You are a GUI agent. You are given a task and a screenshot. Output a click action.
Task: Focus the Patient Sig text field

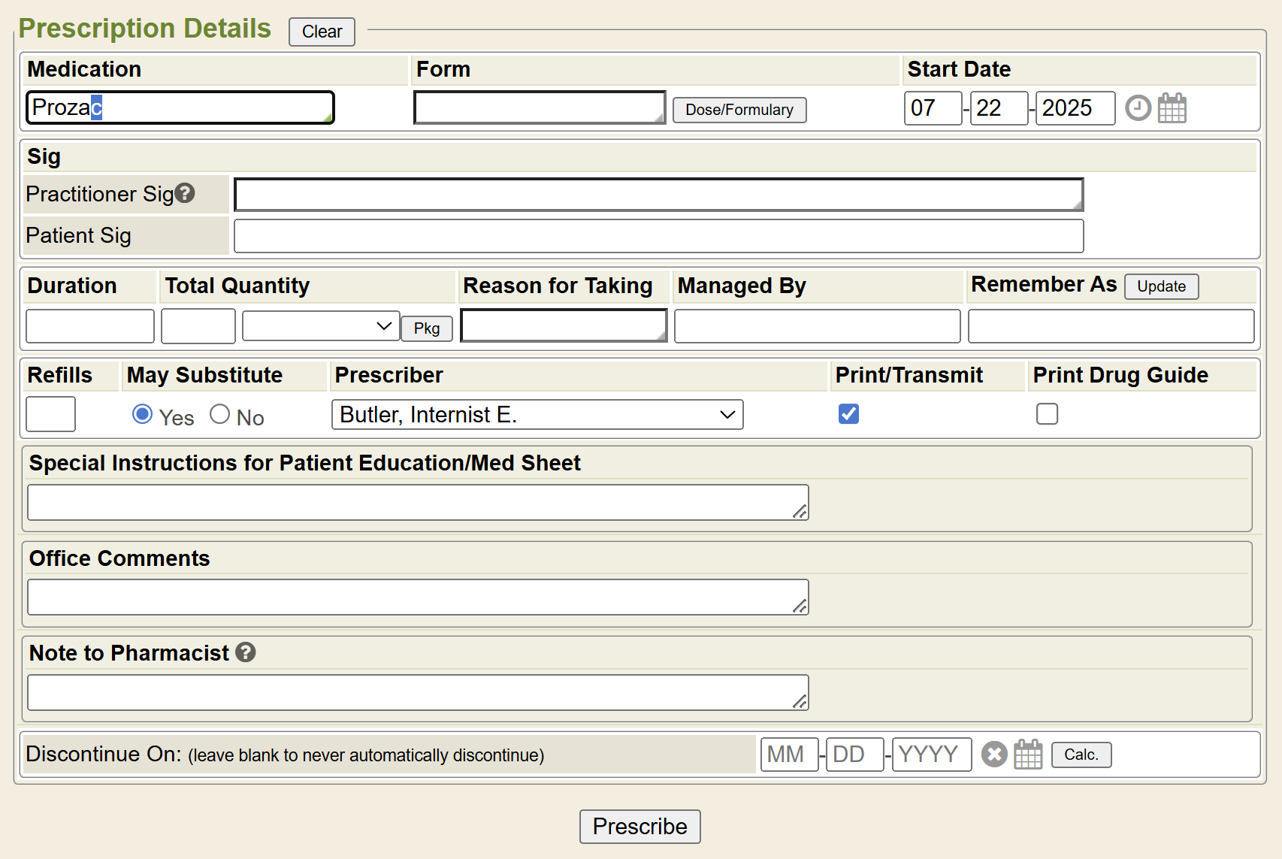pos(658,236)
